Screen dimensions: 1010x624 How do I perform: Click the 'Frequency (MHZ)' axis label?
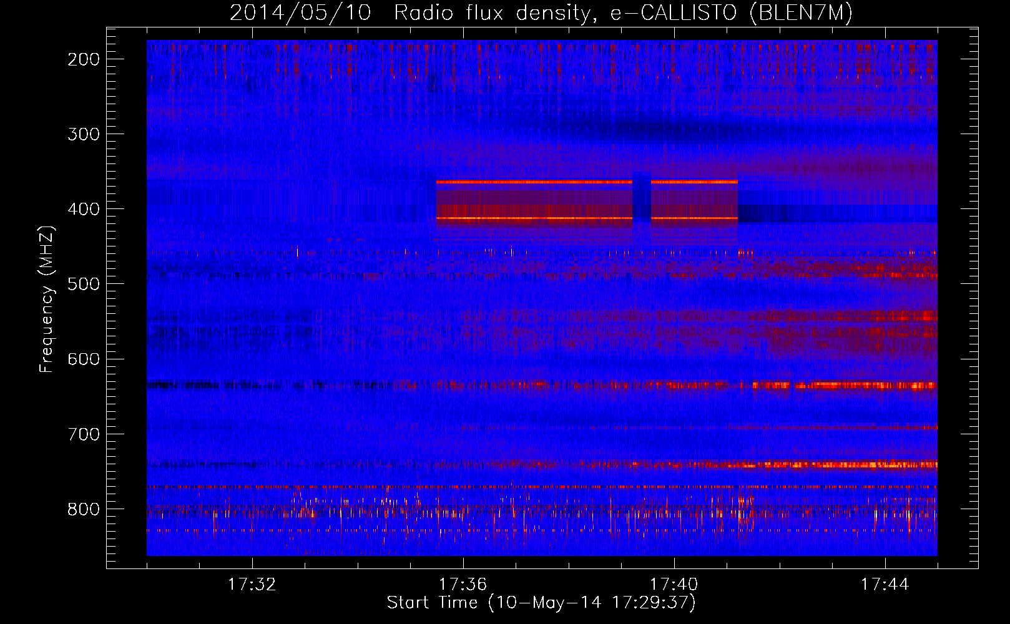coord(47,300)
